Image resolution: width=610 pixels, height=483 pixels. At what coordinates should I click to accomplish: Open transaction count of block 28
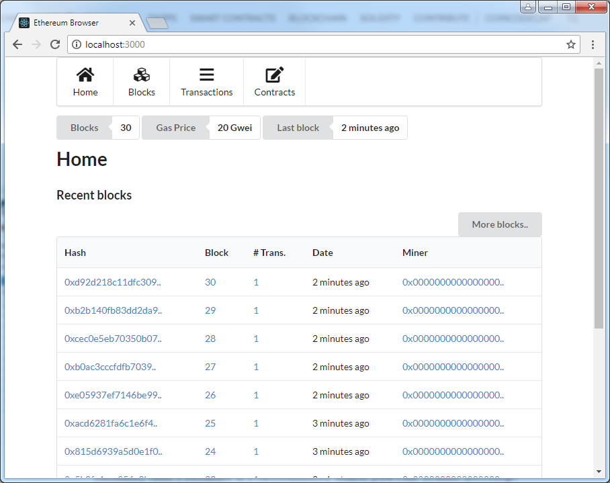(x=256, y=339)
